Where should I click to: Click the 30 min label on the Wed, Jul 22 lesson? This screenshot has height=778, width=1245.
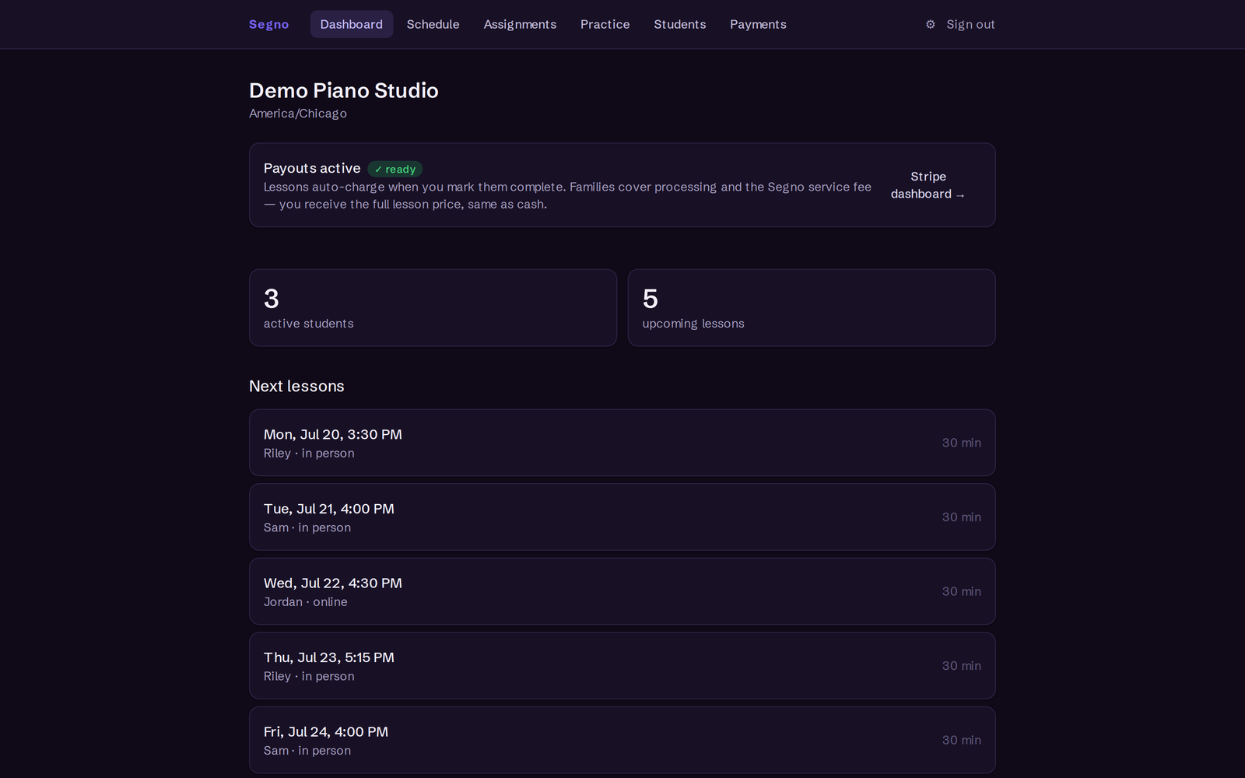pyautogui.click(x=962, y=591)
